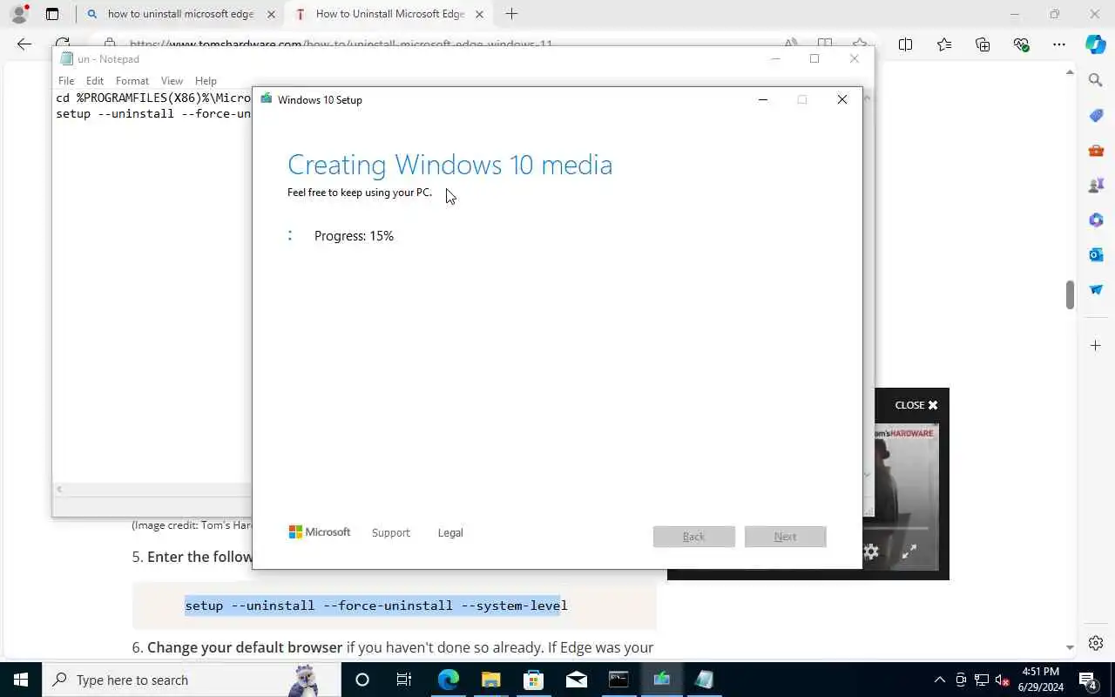Image resolution: width=1115 pixels, height=697 pixels.
Task: Launch Copilot from Edge sidebar
Action: point(1096,44)
